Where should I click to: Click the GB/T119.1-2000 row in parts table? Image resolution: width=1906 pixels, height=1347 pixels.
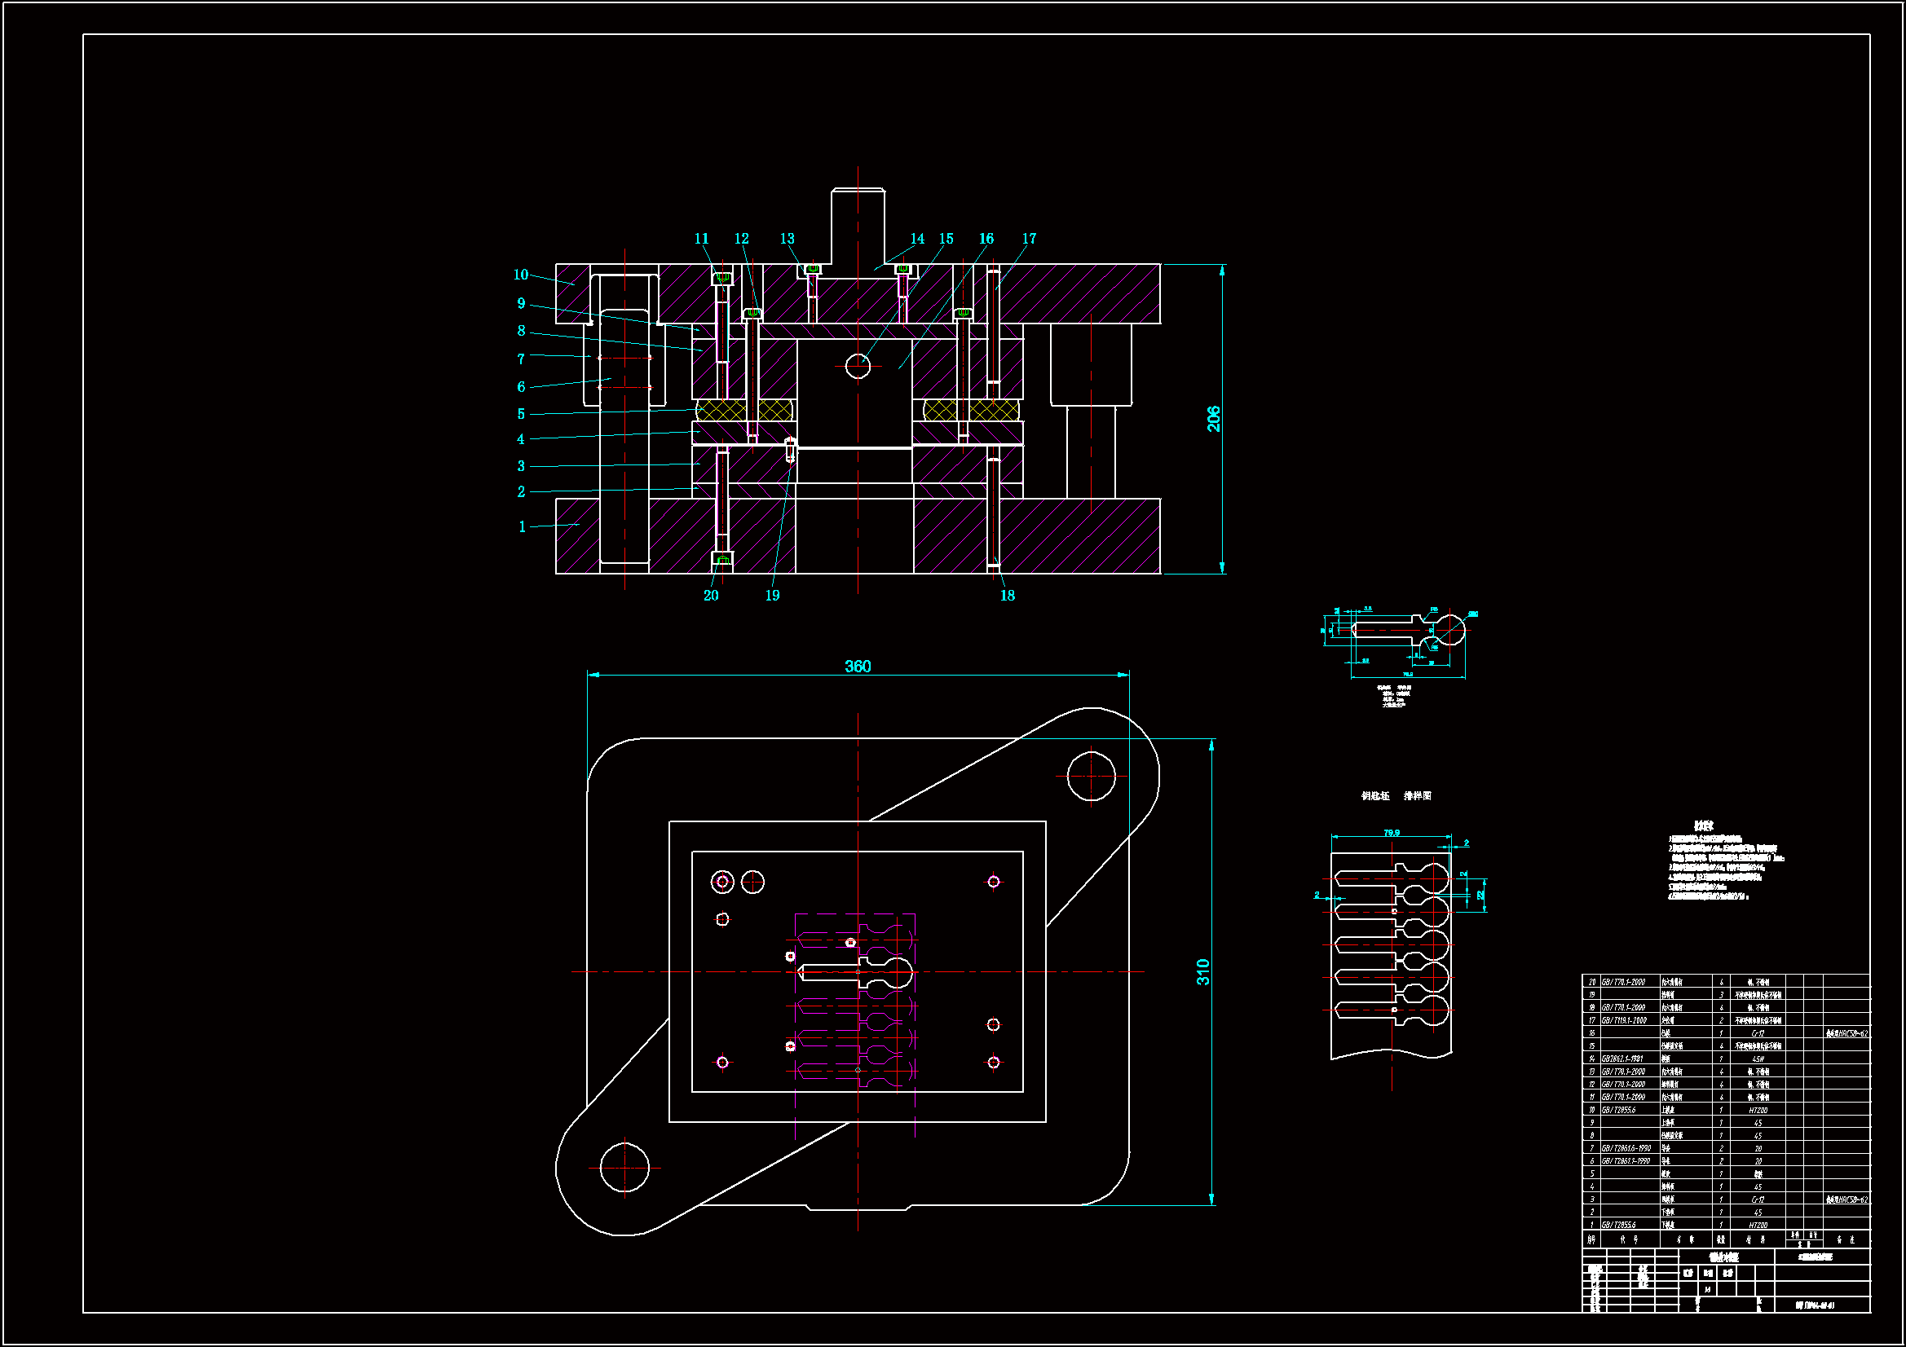click(1625, 1021)
